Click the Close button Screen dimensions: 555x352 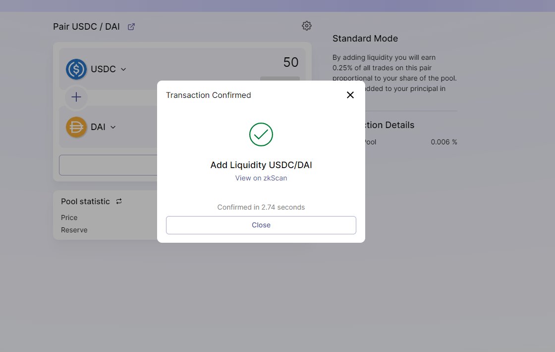tap(261, 225)
